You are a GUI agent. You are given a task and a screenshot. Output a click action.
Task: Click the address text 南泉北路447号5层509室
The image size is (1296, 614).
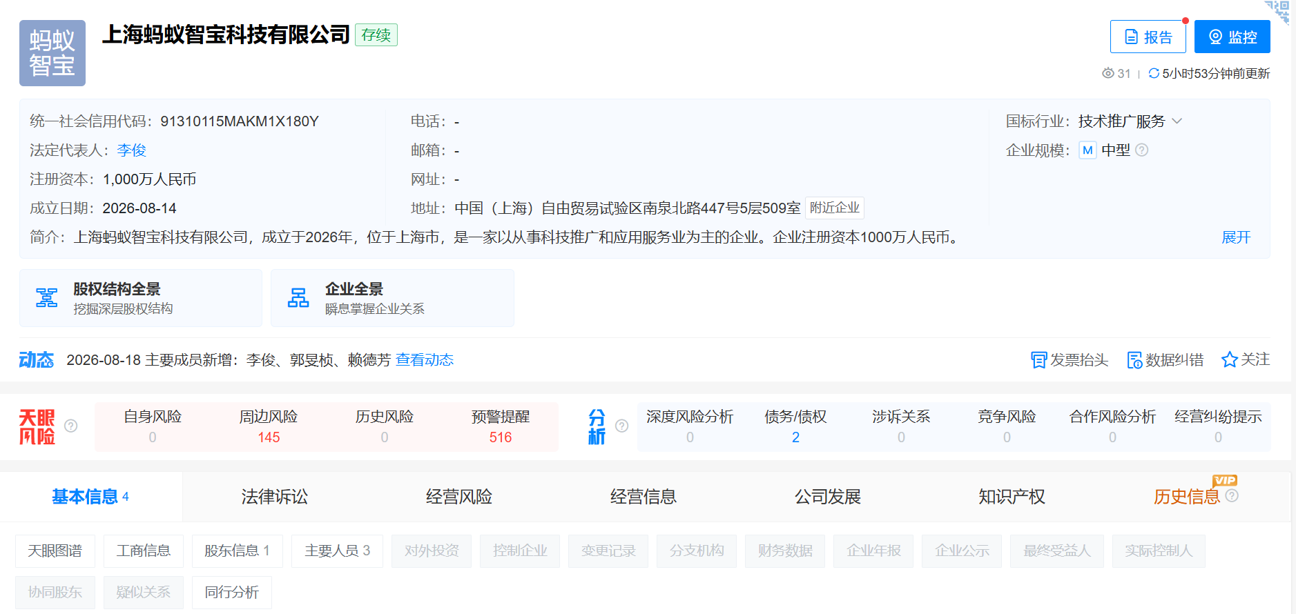pos(721,208)
